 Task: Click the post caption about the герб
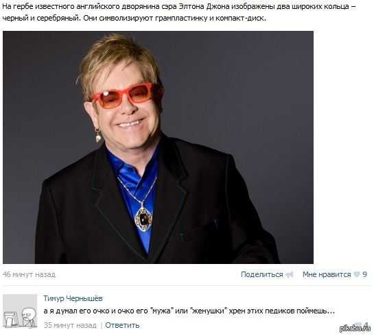click(179, 12)
